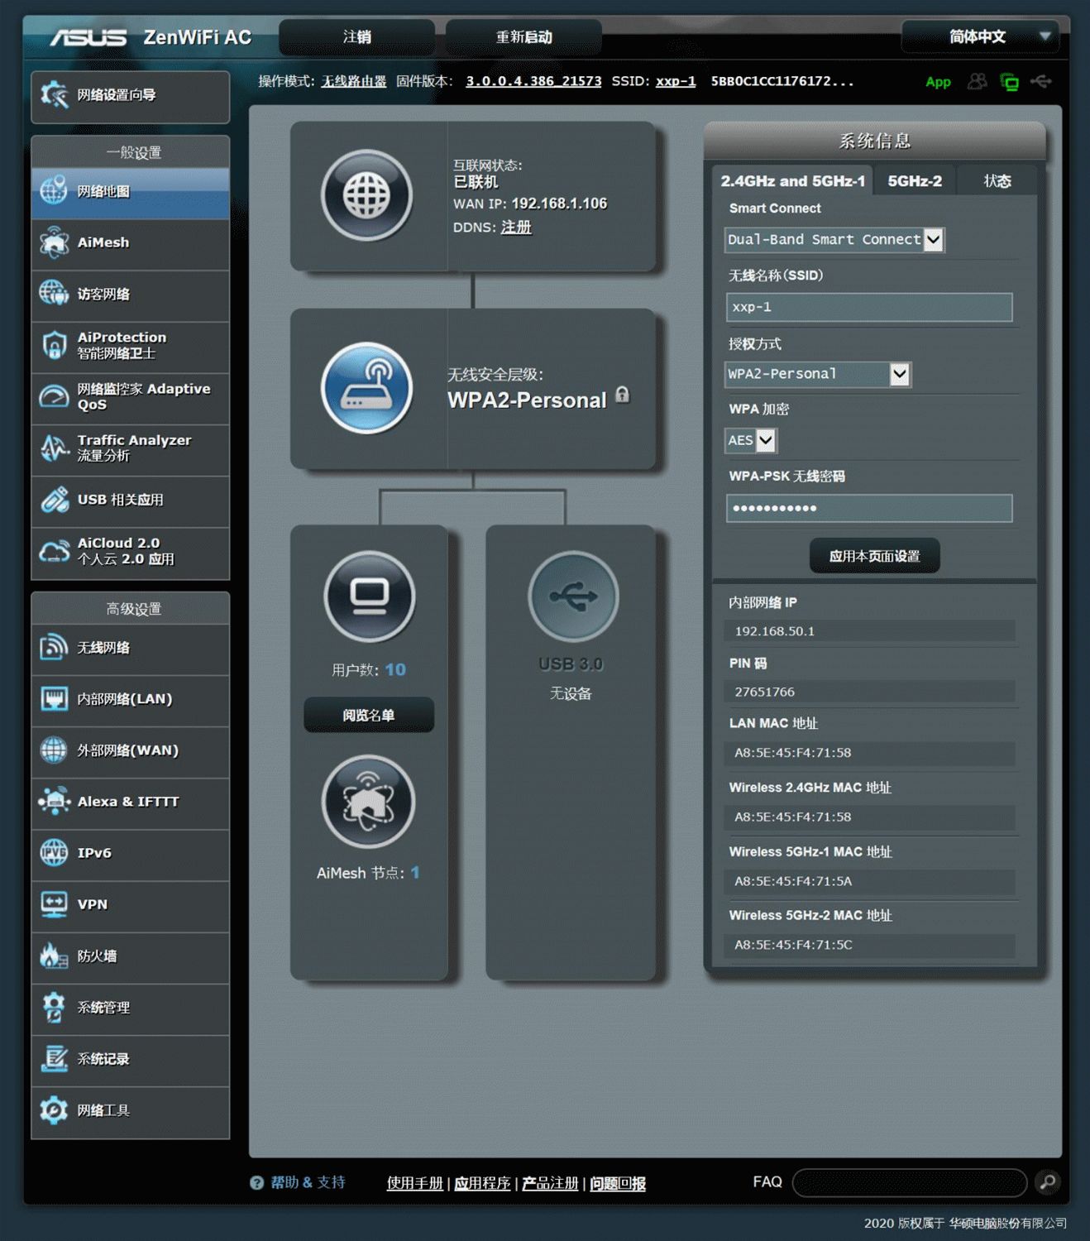Switch to the 2.4GHz and 5GHz-1 tab
The height and width of the screenshot is (1241, 1090).
792,181
